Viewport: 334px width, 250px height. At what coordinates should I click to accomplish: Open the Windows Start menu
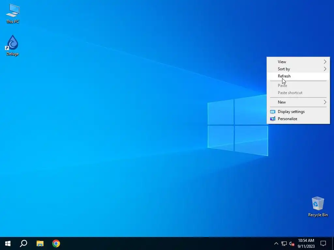[8, 243]
